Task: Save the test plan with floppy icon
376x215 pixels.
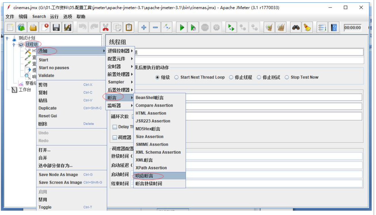Action: point(56,28)
